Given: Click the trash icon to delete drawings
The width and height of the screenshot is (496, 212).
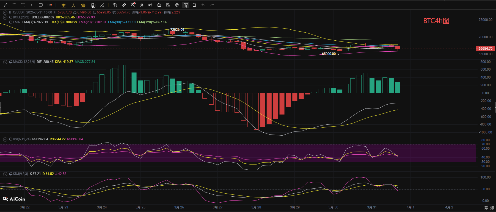Looking at the screenshot, I should click(x=194, y=5).
